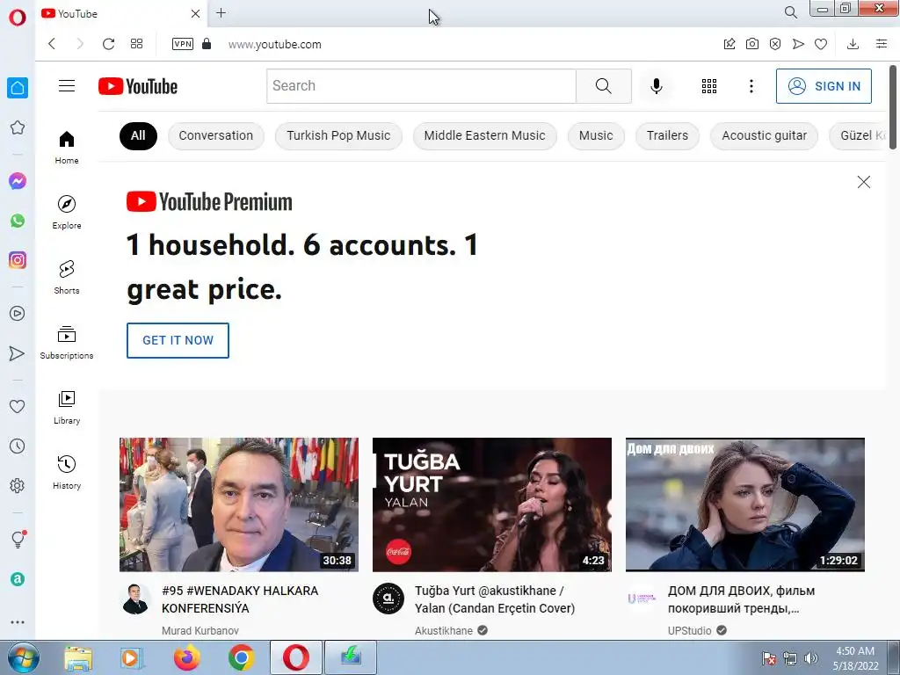
Task: Open History in YouTube sidebar
Action: click(67, 472)
